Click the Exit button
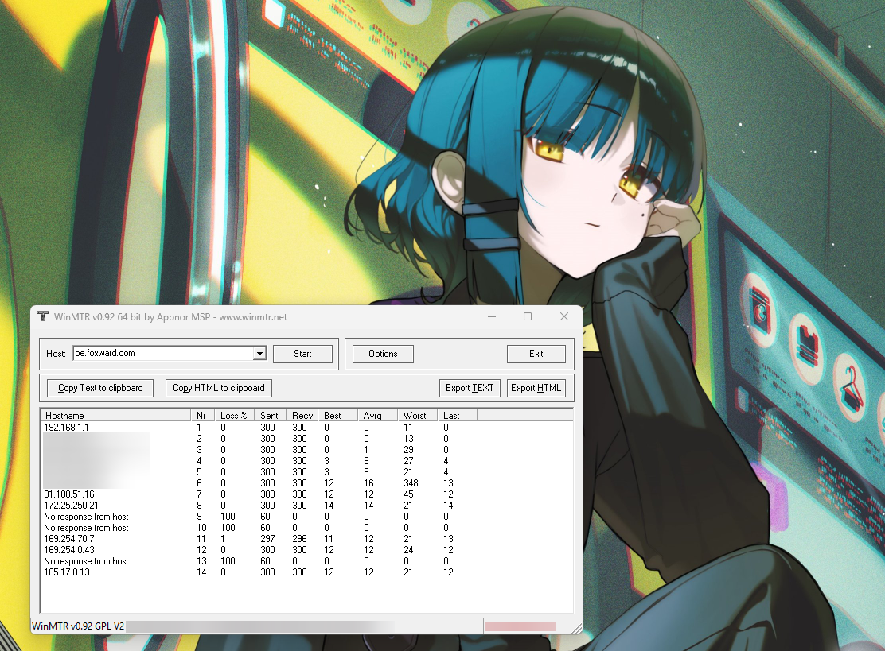This screenshot has width=885, height=651. [536, 354]
